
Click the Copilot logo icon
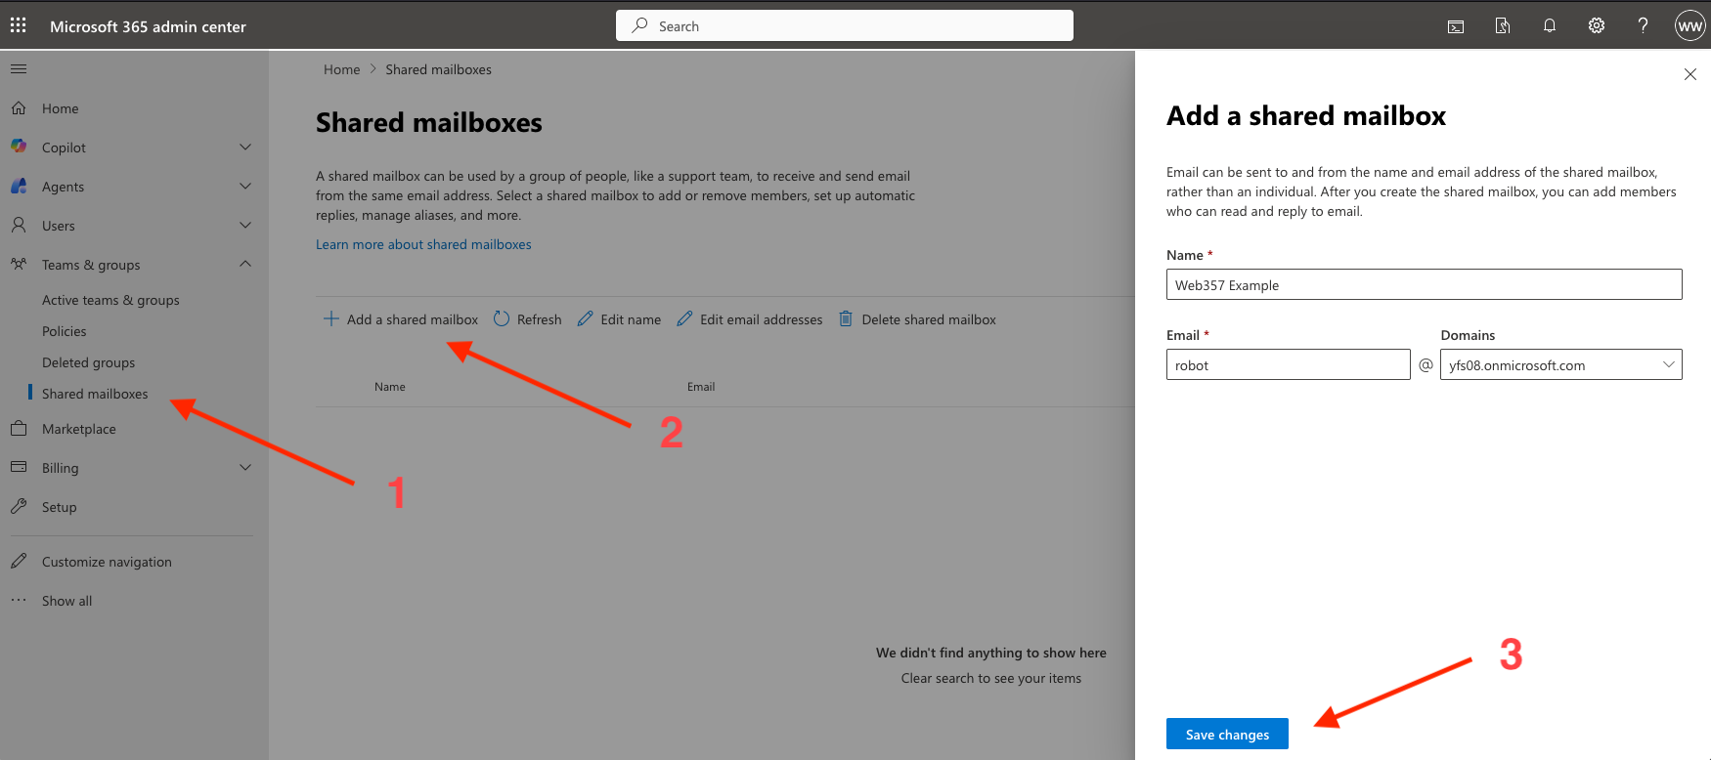pyautogui.click(x=19, y=147)
